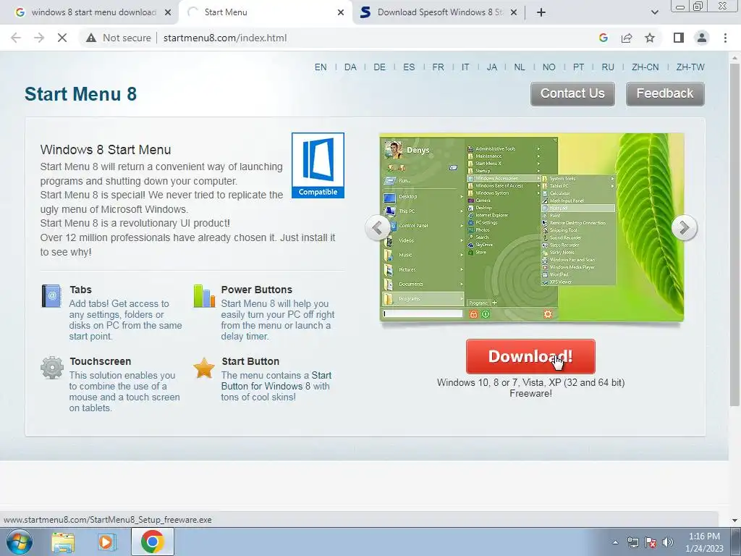Click the page vertical scrollbar
This screenshot has height=556, width=741.
(734, 235)
